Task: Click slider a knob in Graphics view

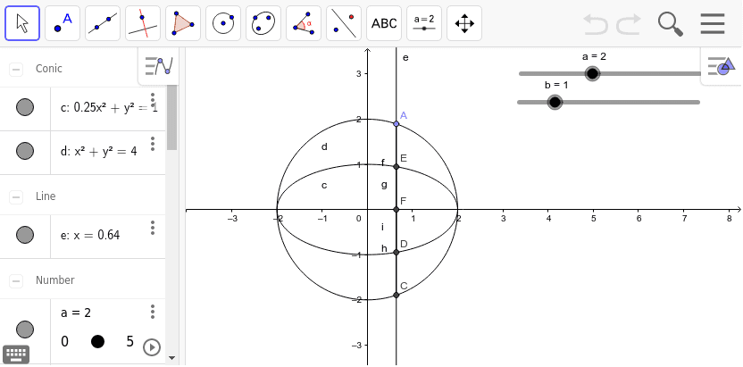Action: [592, 73]
